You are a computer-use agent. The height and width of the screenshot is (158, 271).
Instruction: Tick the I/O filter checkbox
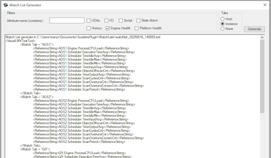(107, 21)
